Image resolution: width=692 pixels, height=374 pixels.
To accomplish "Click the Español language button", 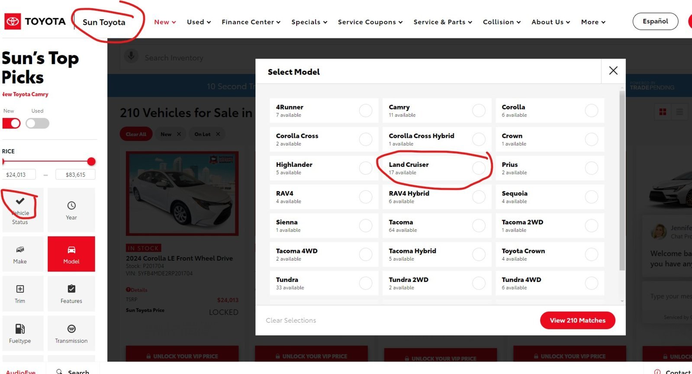I will pyautogui.click(x=655, y=21).
